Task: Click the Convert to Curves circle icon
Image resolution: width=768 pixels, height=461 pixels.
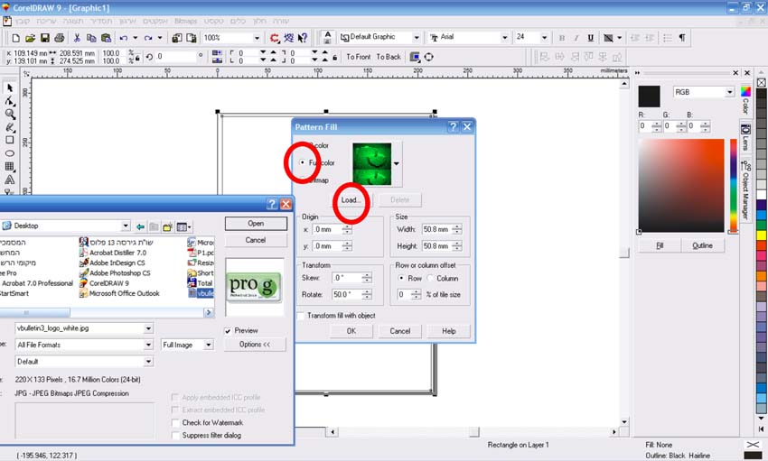Action: pos(428,57)
